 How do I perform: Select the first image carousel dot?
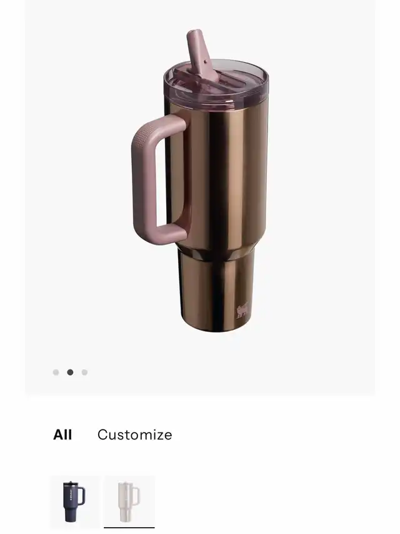tap(56, 372)
